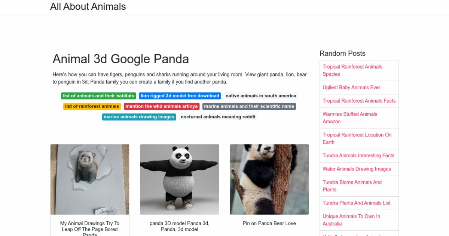Screen dimensions: 449x236
Task: Visit 'Unique Animals To Own In Australia' link
Action: 351,220
